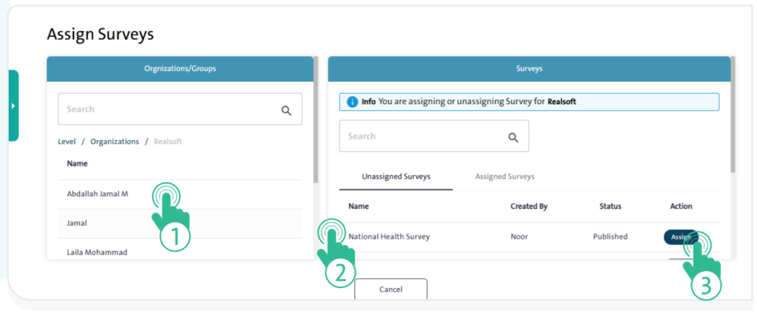The height and width of the screenshot is (316, 757).
Task: Go to Level in the breadcrumb
Action: pos(67,142)
